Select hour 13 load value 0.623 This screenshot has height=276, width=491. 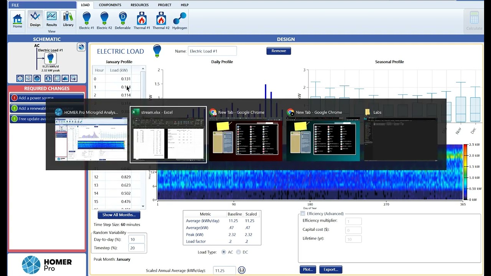click(126, 185)
